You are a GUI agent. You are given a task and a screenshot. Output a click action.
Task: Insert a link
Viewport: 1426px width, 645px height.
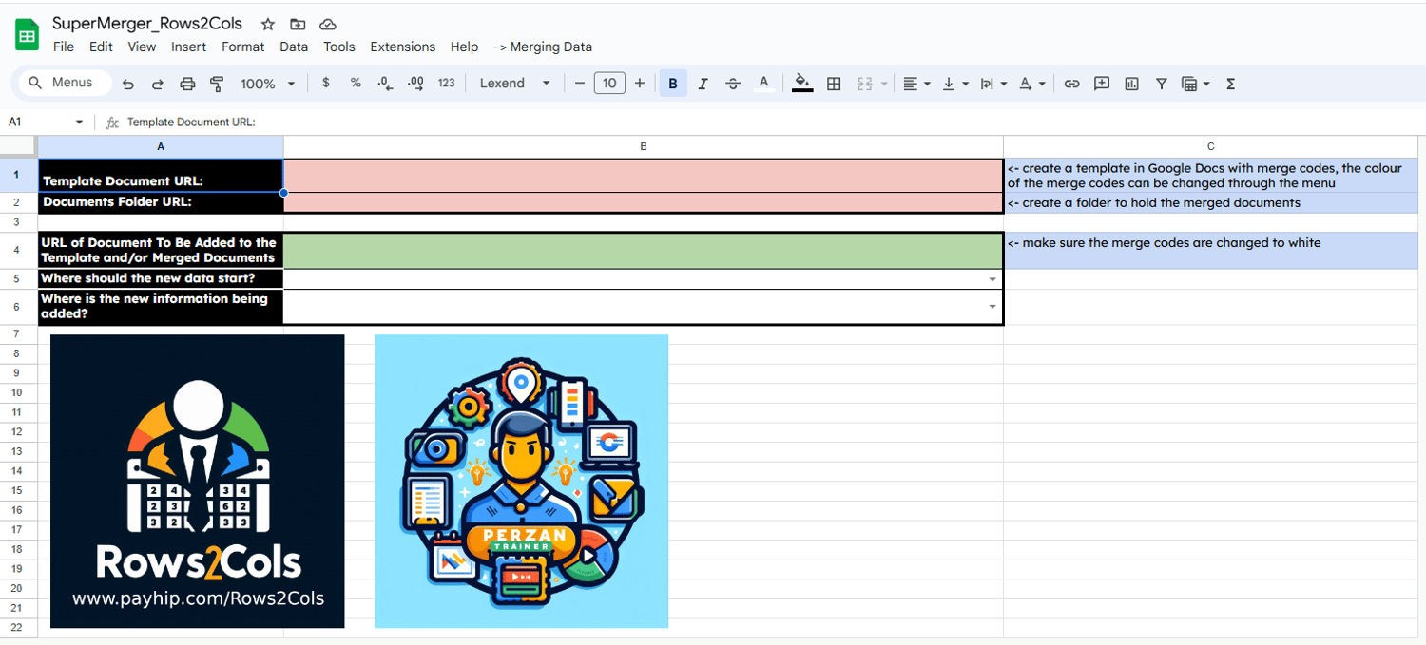[x=1071, y=84]
